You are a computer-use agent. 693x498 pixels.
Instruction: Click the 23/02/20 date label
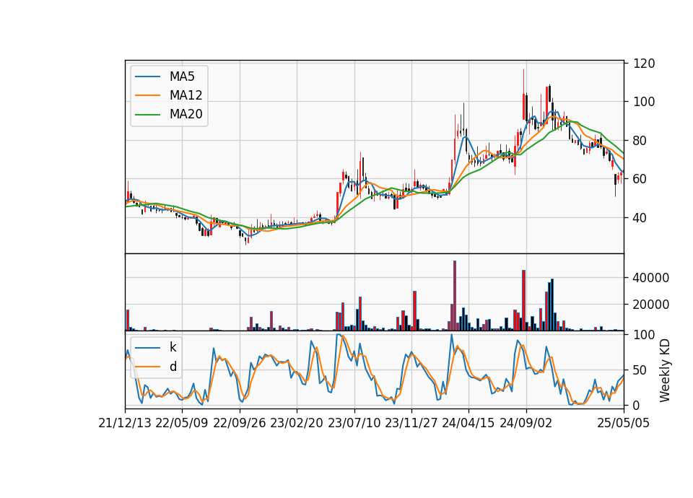click(297, 424)
